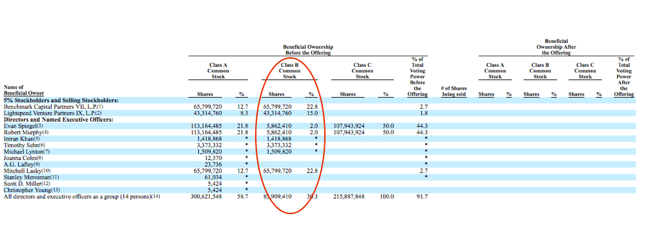Click Timothy Sehn's Class A shares '3,373,332'

click(x=209, y=145)
